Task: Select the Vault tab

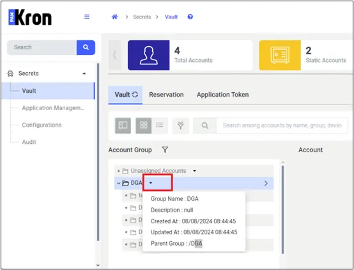Action: [x=125, y=95]
